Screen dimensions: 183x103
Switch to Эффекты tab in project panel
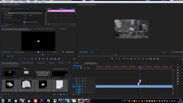(x=52, y=63)
